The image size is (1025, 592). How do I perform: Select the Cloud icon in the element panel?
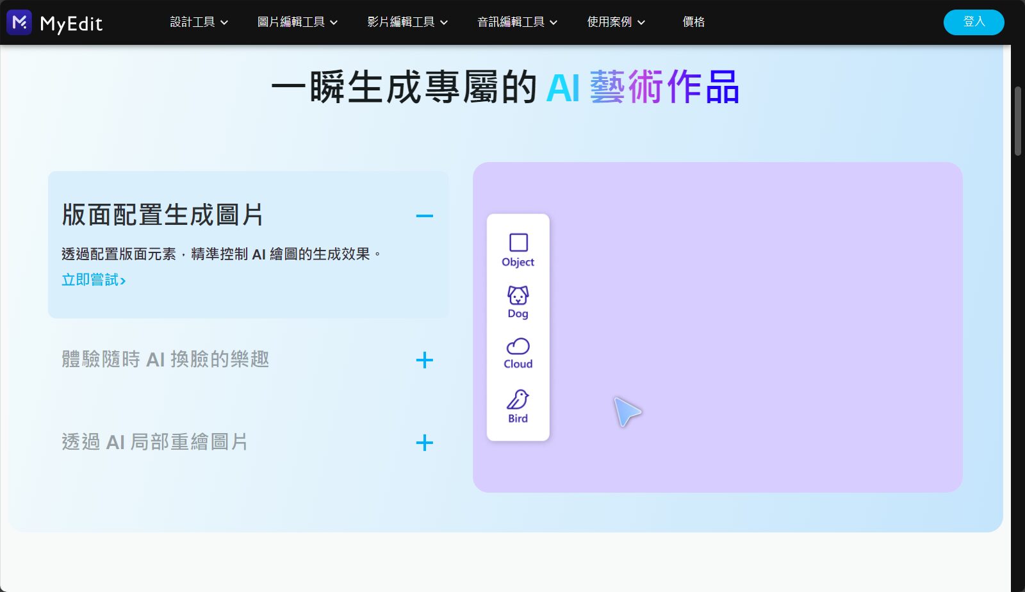(518, 347)
